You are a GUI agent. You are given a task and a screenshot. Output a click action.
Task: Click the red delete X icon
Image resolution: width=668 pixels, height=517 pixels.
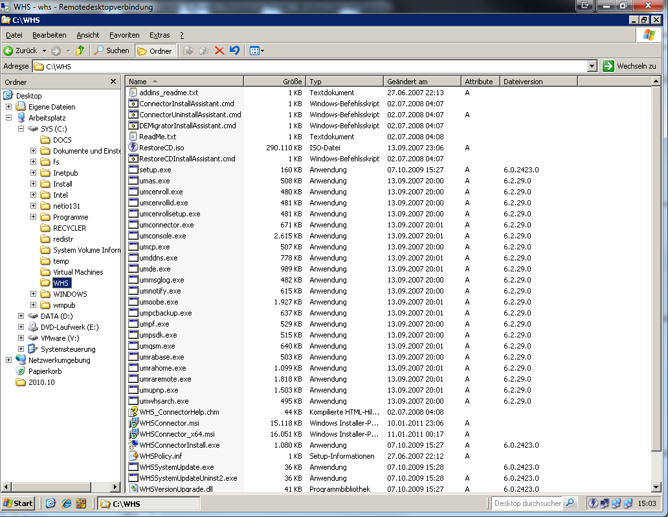tap(219, 51)
